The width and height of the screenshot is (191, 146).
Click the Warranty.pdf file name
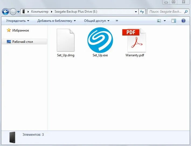135,55
